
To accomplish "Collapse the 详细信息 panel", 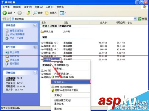I will pos(35,73).
